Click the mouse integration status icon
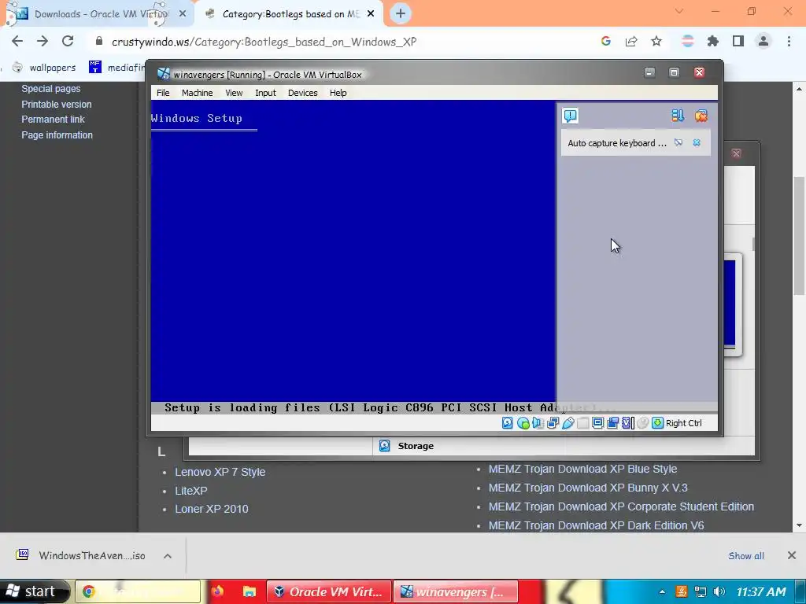 pos(642,422)
